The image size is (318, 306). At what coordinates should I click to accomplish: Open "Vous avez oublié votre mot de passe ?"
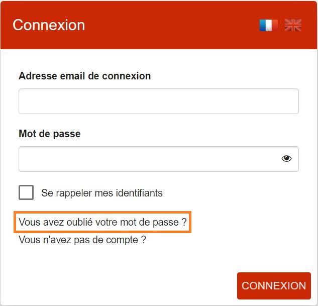[x=102, y=222]
